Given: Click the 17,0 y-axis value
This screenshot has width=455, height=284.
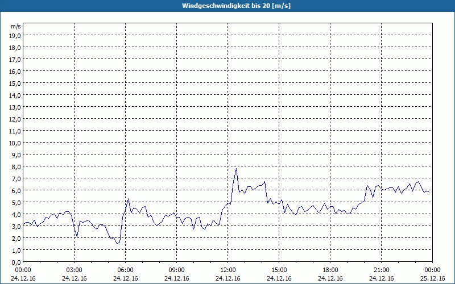Looking at the screenshot, I should pos(15,60).
